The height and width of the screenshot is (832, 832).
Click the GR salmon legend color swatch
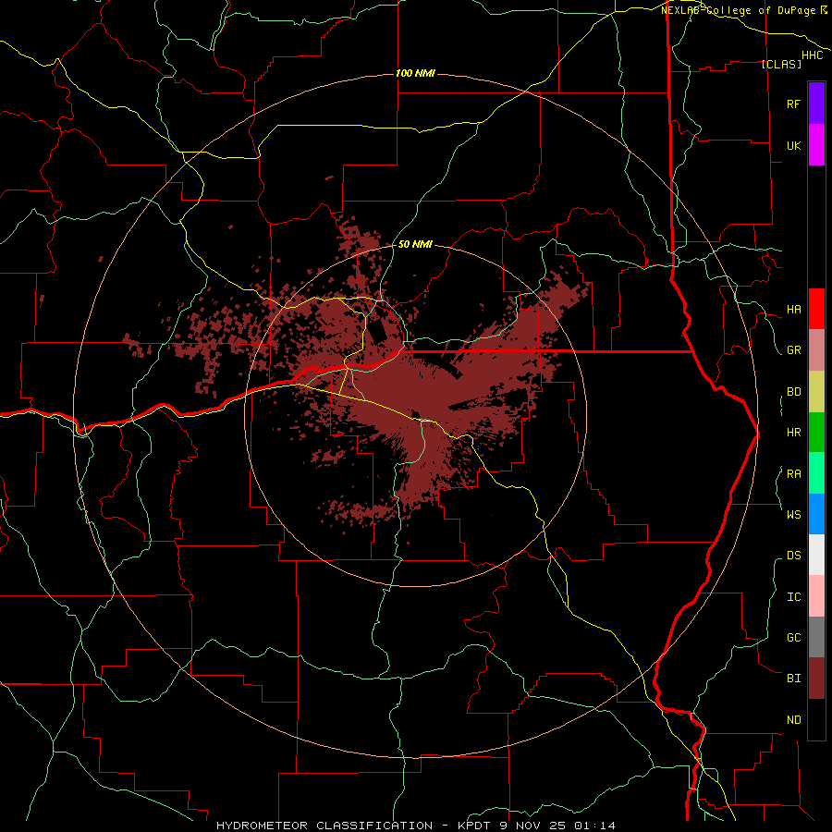pos(816,350)
